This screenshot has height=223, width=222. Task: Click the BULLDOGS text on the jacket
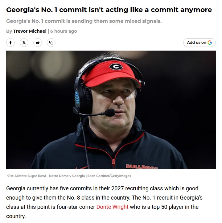point(142,166)
